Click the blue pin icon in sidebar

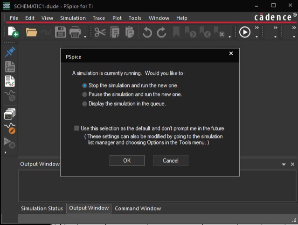(x=10, y=52)
